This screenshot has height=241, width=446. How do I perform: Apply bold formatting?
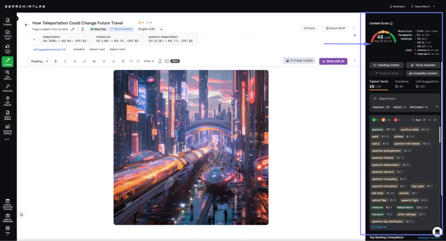pyautogui.click(x=55, y=61)
